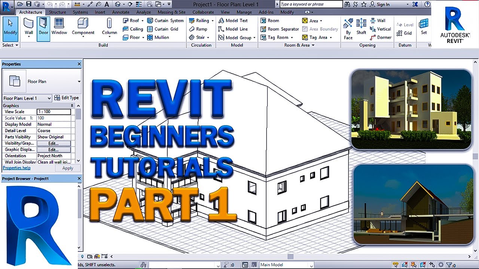
Task: Open the Stair dropdown arrow
Action: pyautogui.click(x=208, y=38)
